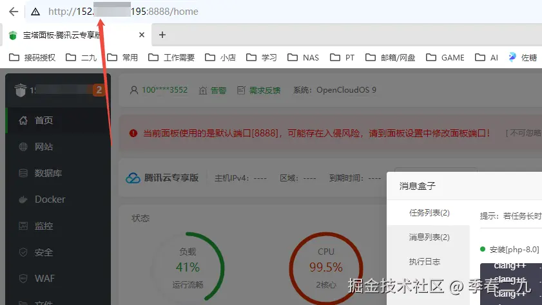Viewport: 542px width, 305px height.
Task: Click the 到期时间 field
Action: [x=355, y=178]
